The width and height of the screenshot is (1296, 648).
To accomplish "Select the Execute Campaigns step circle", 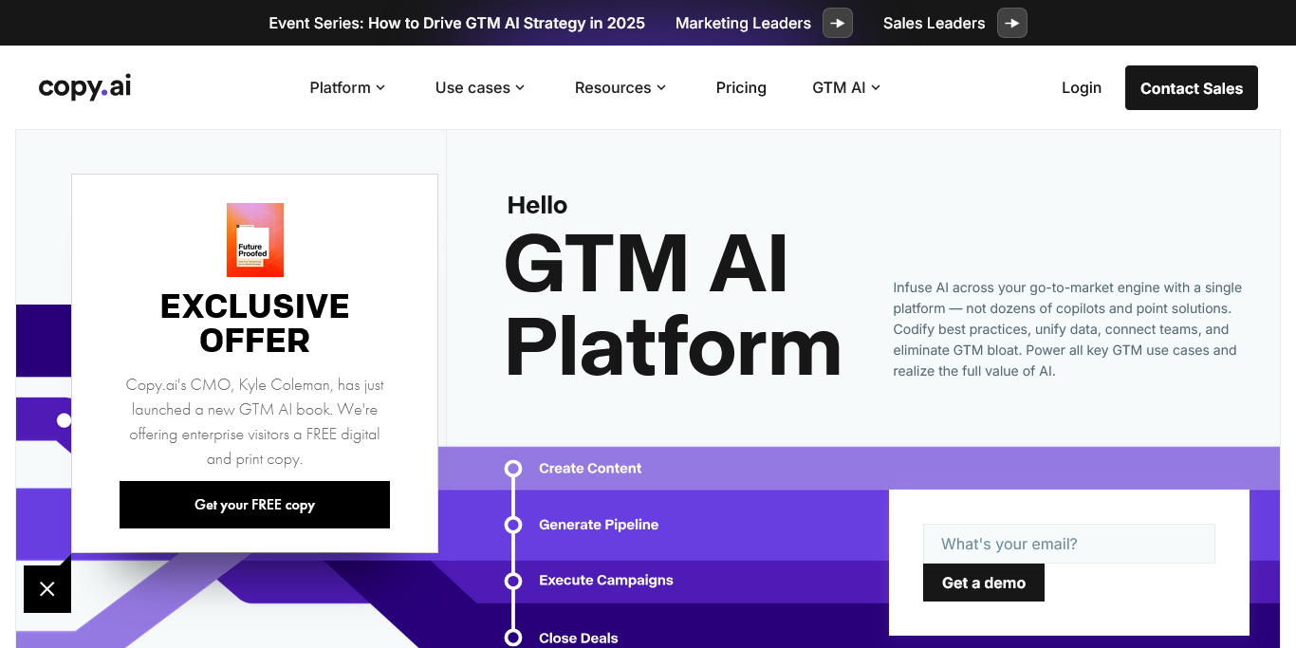I will click(x=513, y=581).
